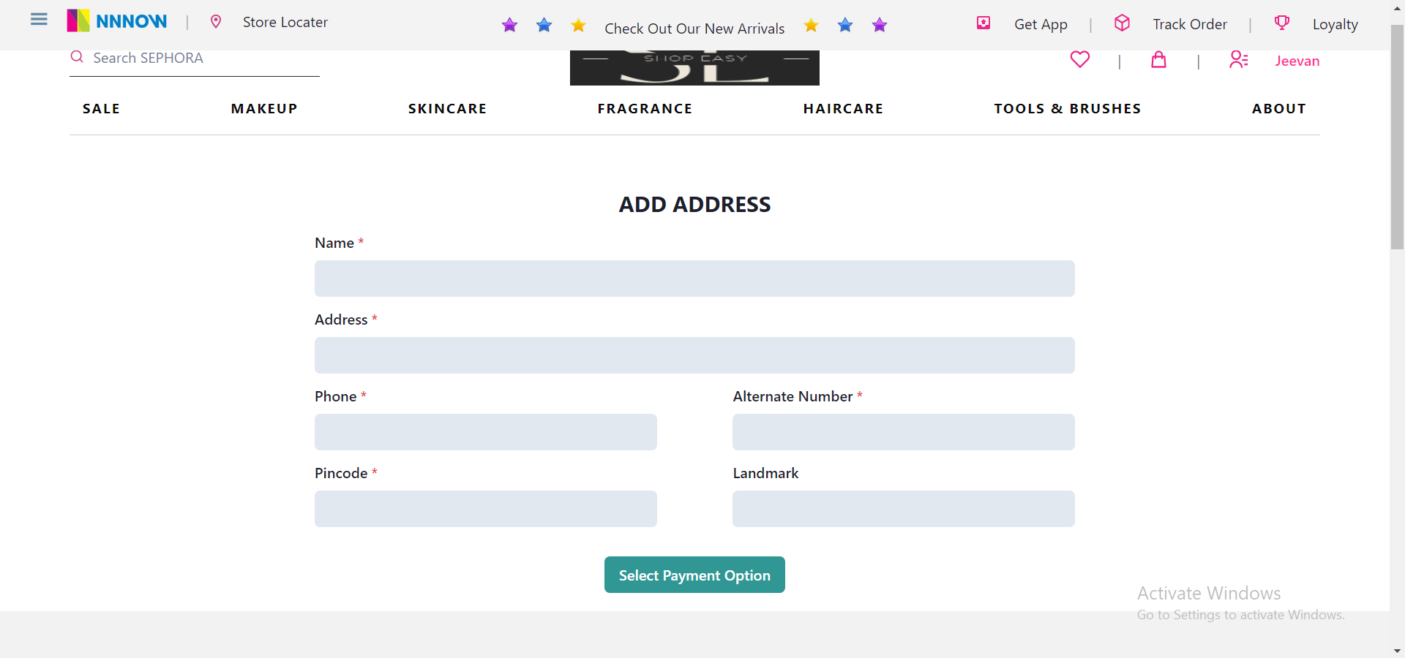Click inside the Name input field

pyautogui.click(x=694, y=279)
